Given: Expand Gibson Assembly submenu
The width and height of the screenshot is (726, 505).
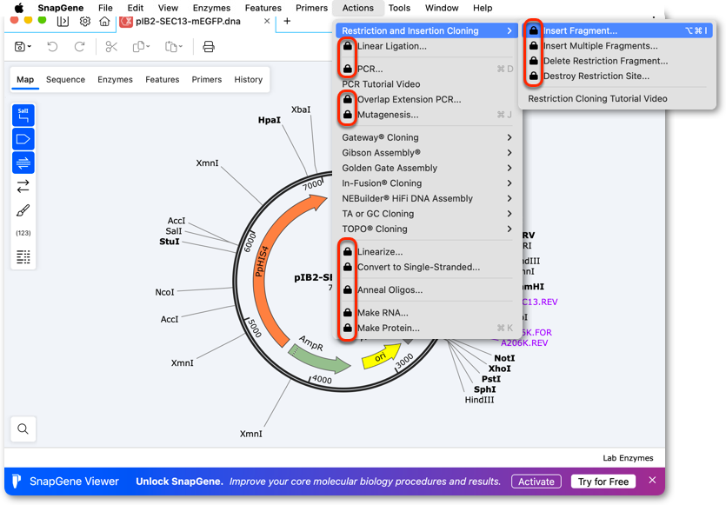Looking at the screenshot, I should [x=426, y=153].
